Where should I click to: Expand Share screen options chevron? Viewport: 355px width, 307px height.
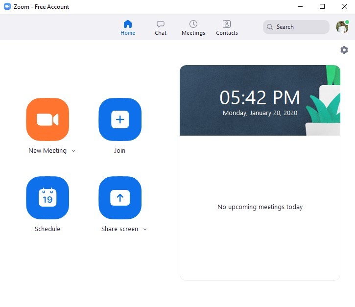point(145,229)
